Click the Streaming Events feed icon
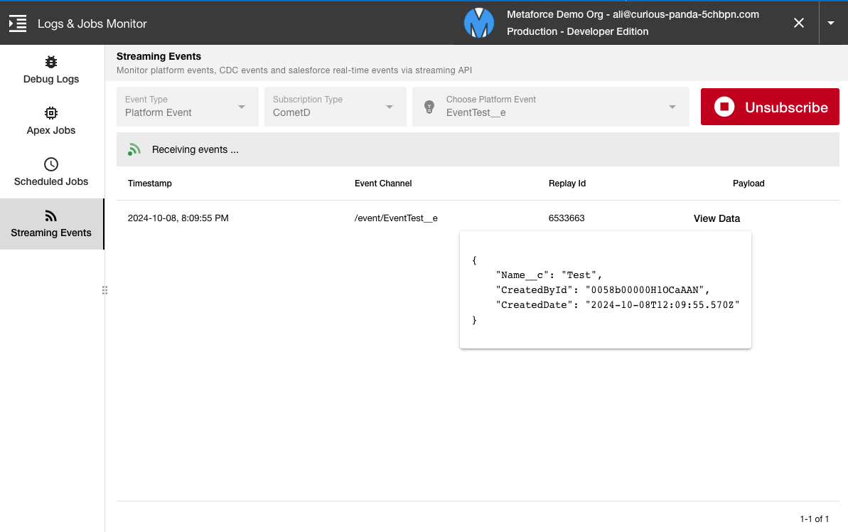 click(51, 216)
